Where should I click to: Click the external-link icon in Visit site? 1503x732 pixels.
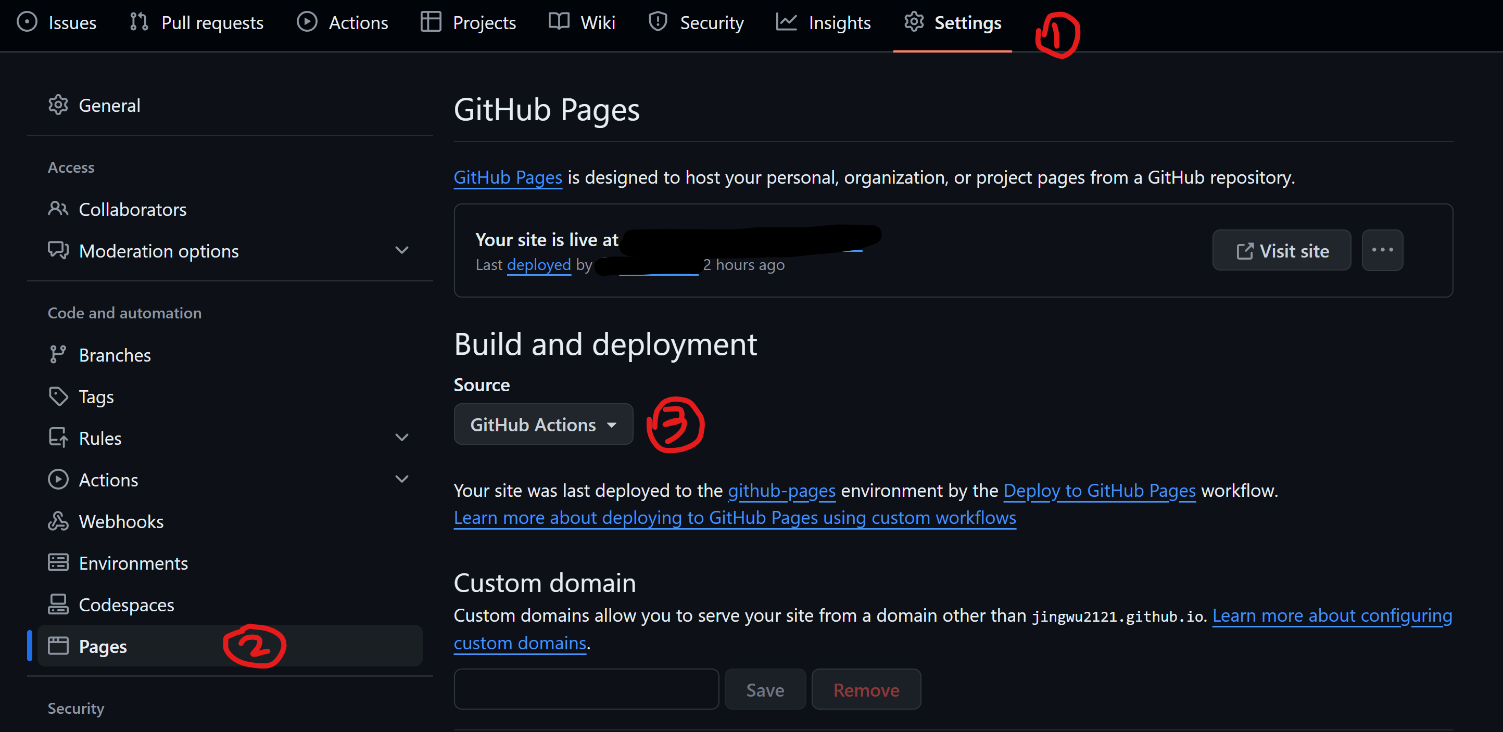click(x=1245, y=251)
